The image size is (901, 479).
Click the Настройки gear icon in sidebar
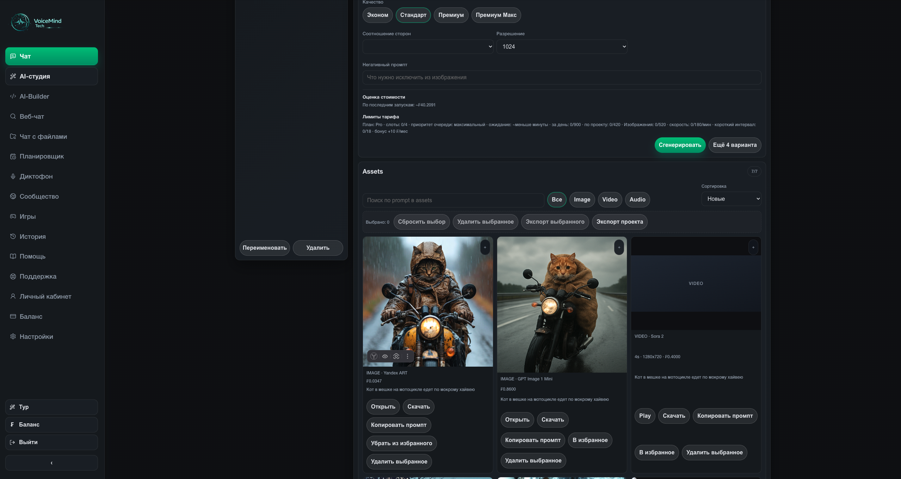pos(13,337)
